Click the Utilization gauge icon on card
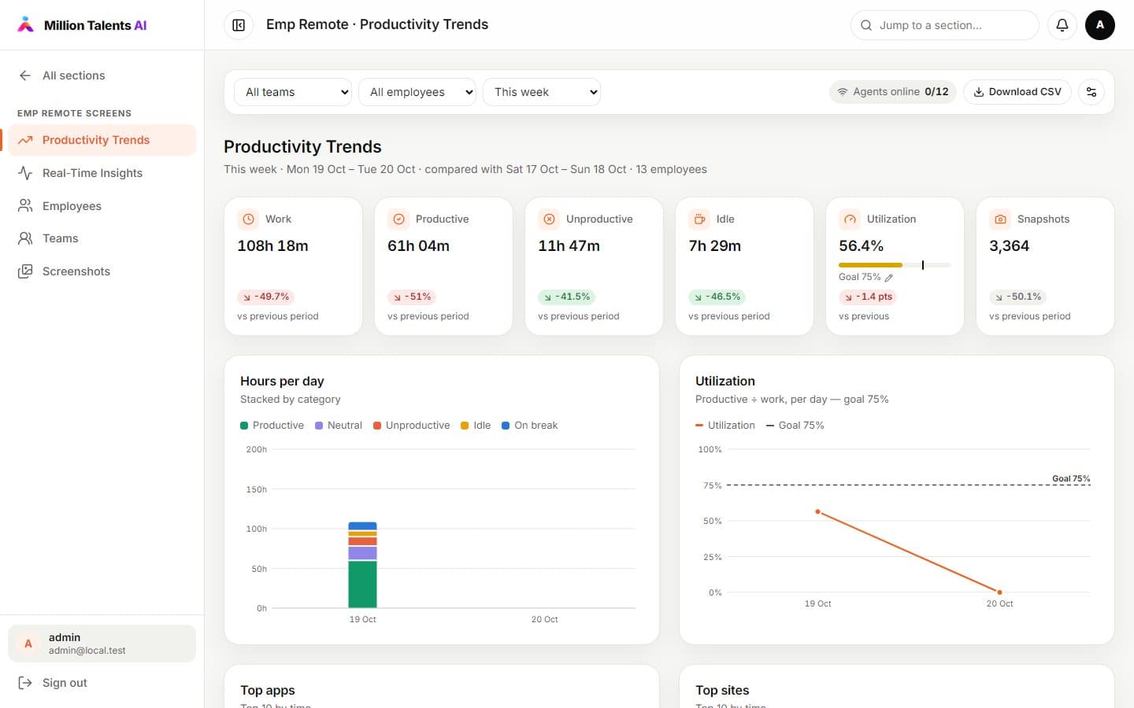1134x708 pixels. [850, 219]
